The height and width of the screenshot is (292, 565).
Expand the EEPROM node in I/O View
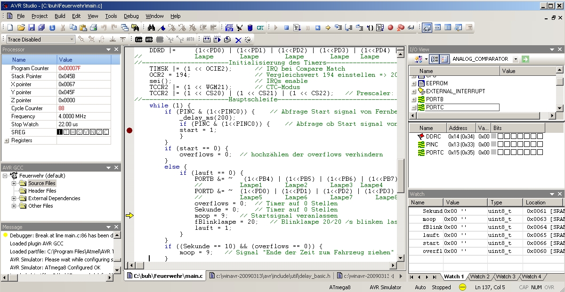coord(413,83)
